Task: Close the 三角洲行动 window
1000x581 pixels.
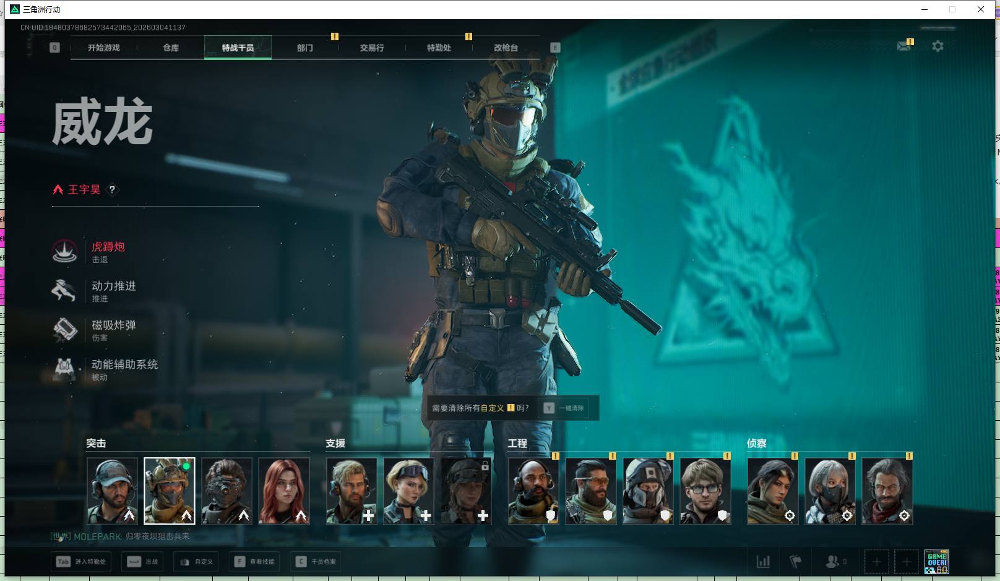Action: (x=981, y=9)
